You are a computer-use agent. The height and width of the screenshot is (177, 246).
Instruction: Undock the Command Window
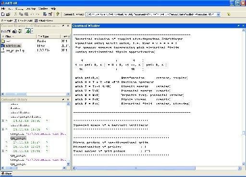click(x=239, y=25)
